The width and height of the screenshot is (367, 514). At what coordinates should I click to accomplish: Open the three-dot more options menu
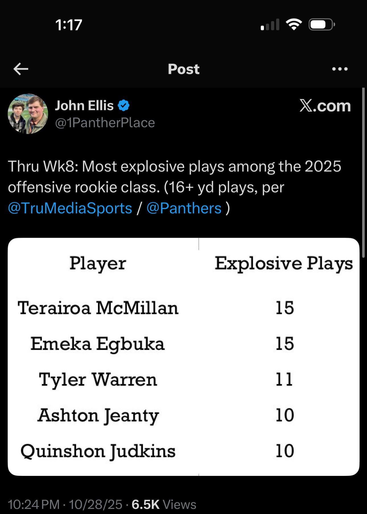click(340, 69)
